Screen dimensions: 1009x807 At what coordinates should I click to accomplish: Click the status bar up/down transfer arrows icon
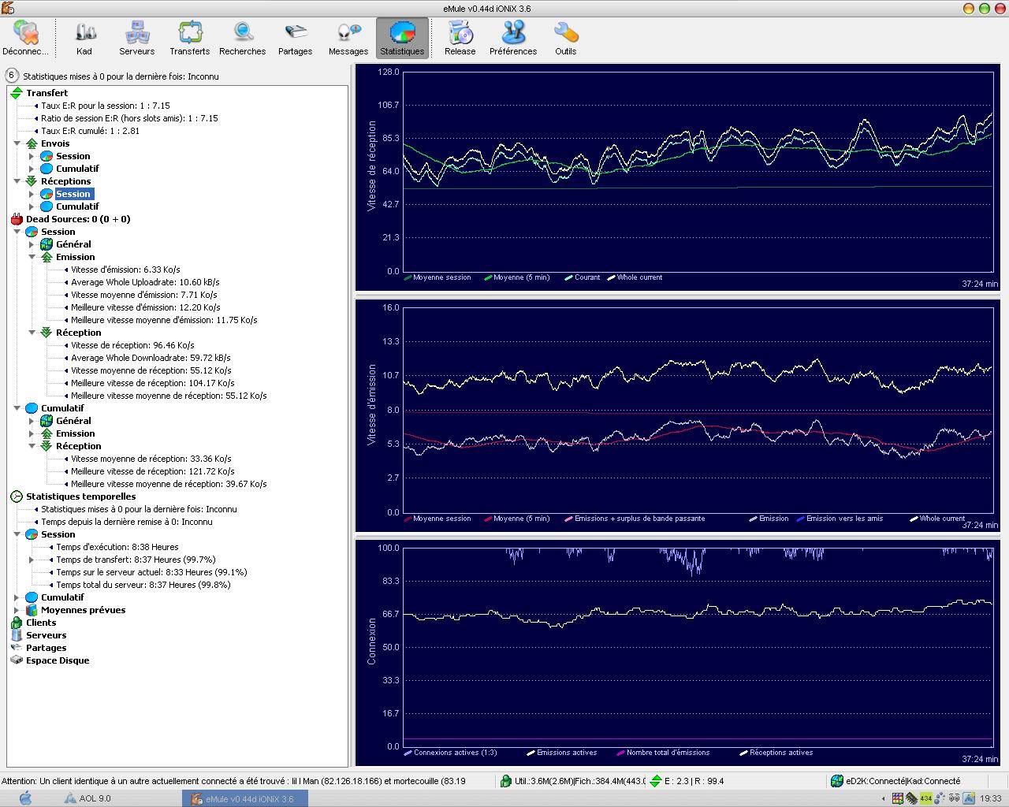[x=655, y=781]
